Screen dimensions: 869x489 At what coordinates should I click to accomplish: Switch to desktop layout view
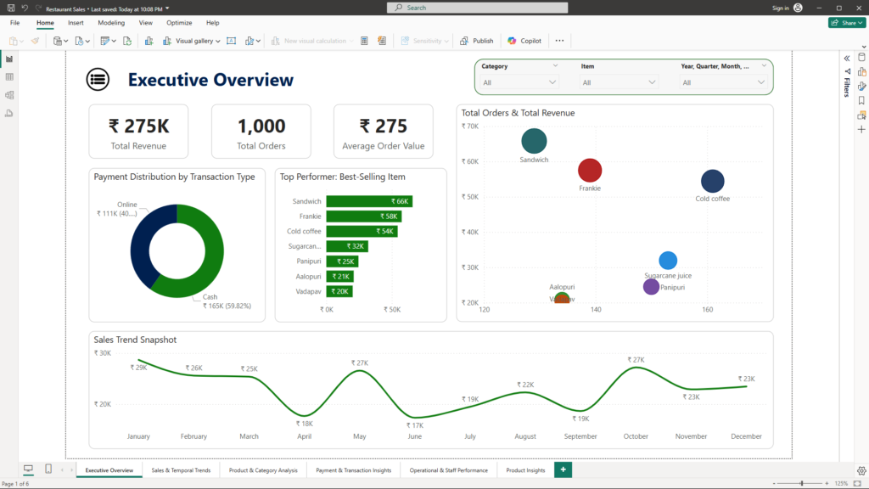pyautogui.click(x=28, y=469)
